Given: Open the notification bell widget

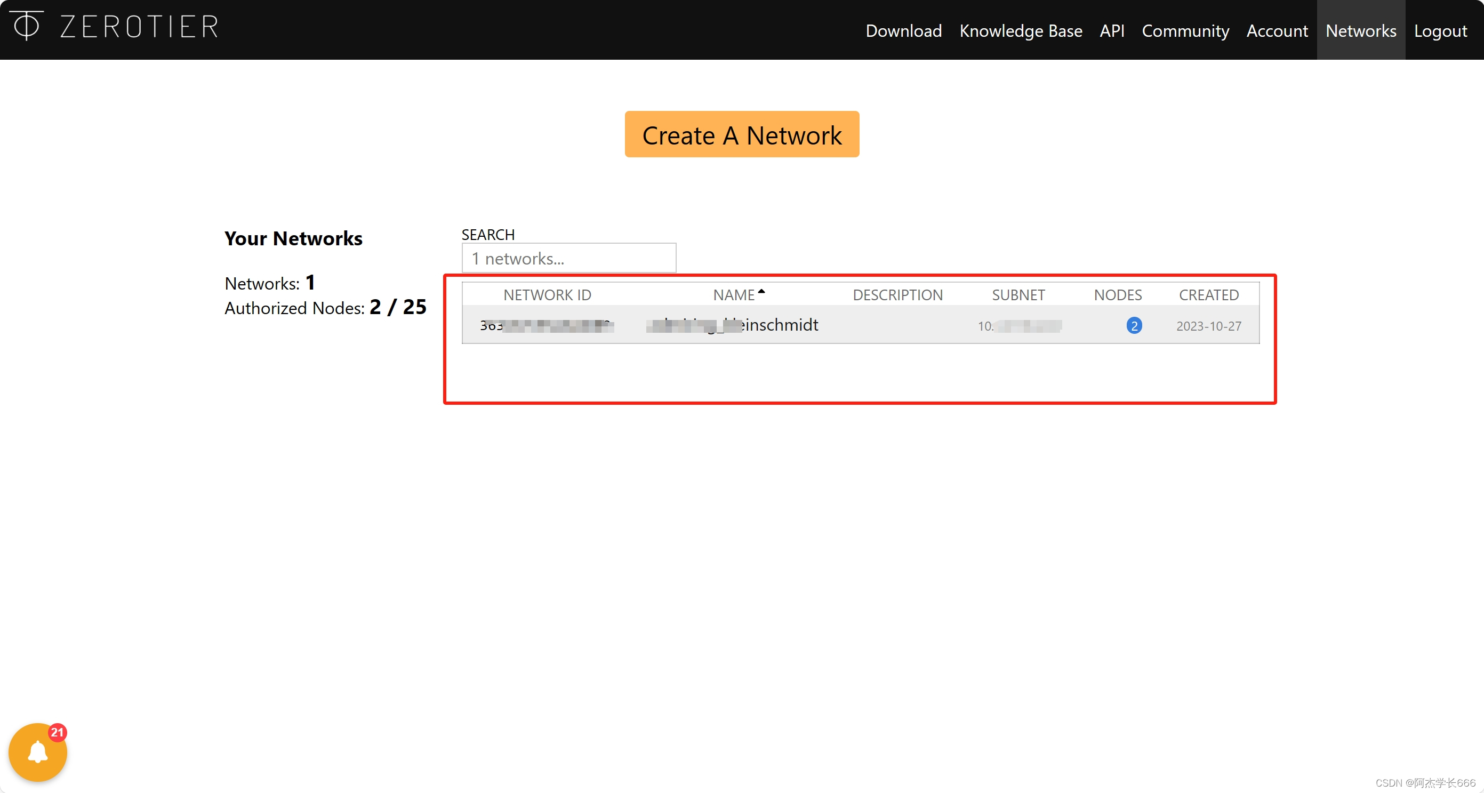Looking at the screenshot, I should coord(37,752).
